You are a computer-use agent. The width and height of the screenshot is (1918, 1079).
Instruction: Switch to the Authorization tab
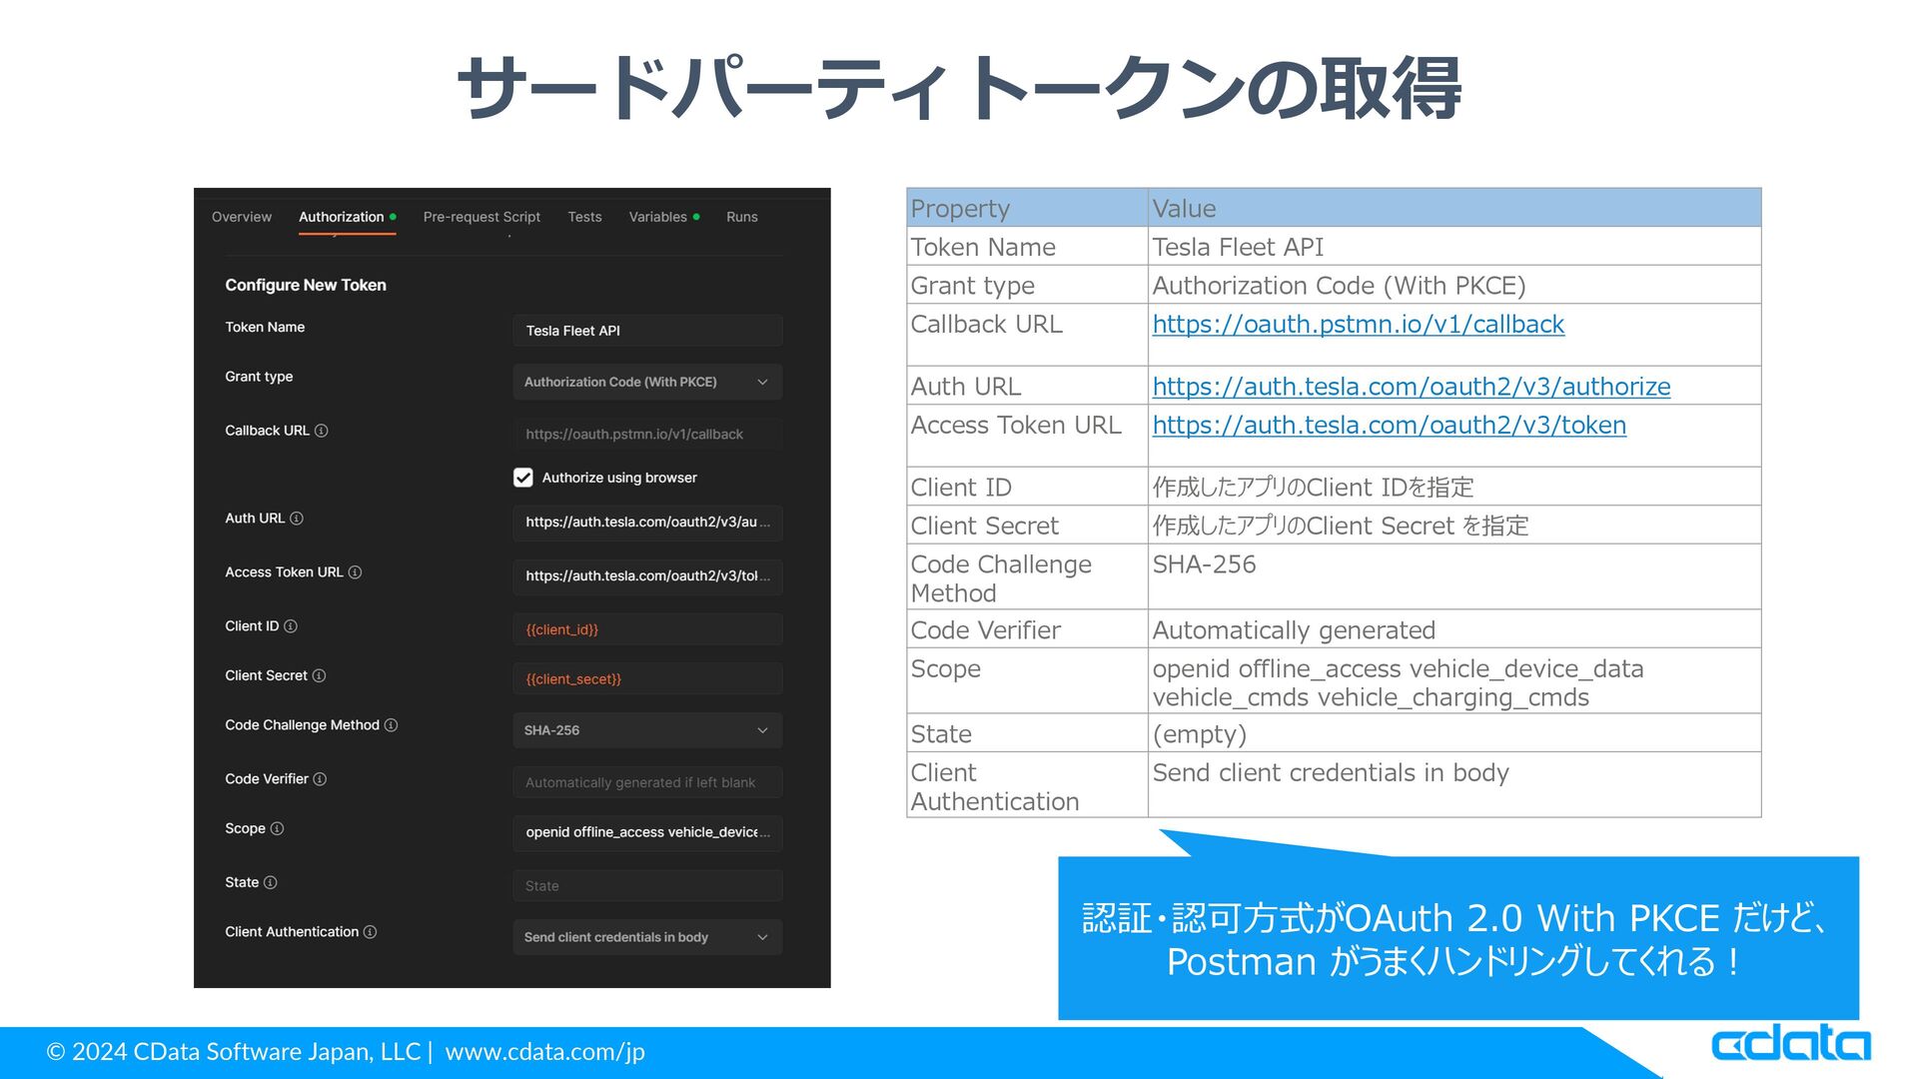(348, 217)
